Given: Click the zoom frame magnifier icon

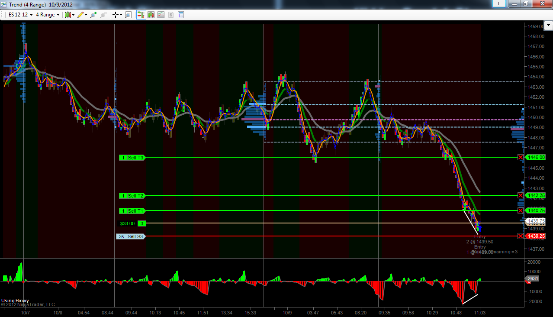Looking at the screenshot, I should 128,15.
